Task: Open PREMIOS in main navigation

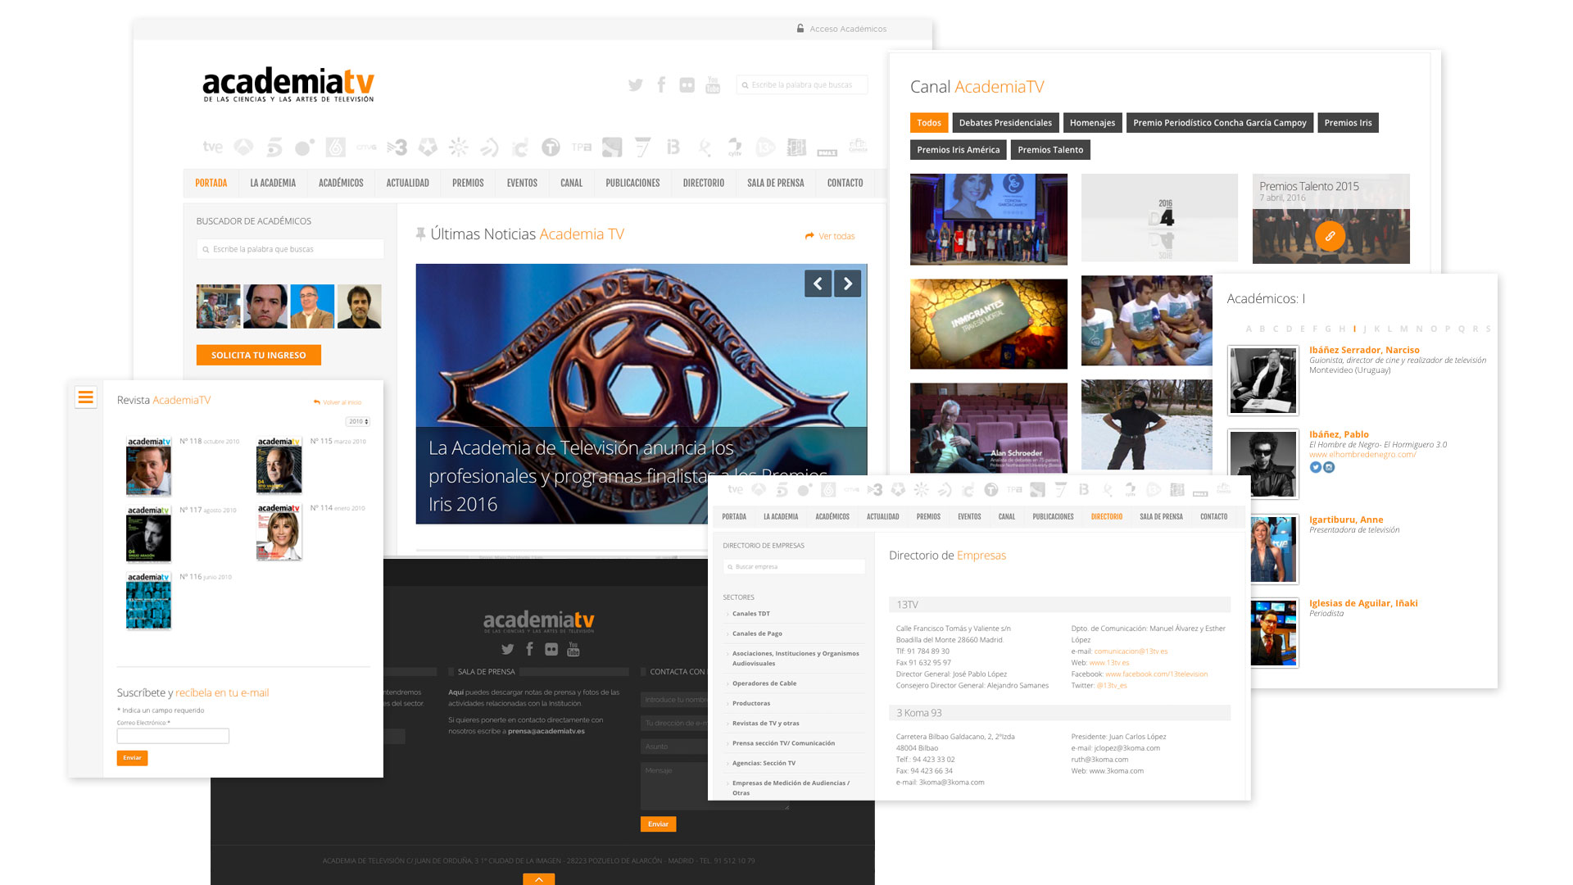Action: tap(468, 183)
